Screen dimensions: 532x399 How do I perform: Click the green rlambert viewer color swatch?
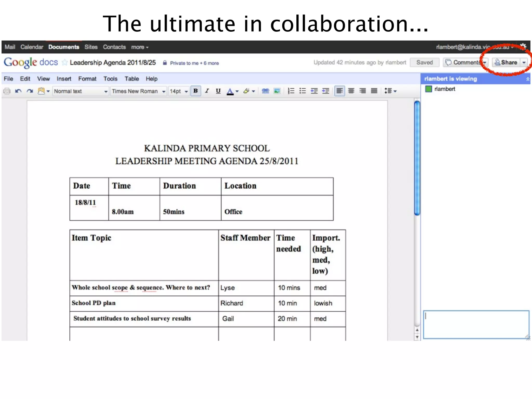coord(428,89)
